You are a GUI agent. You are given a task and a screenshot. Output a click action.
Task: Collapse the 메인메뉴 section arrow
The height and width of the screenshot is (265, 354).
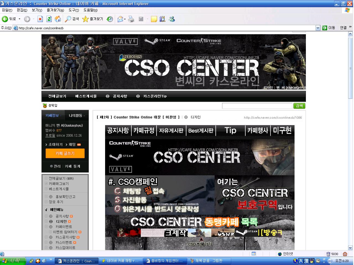point(46,210)
